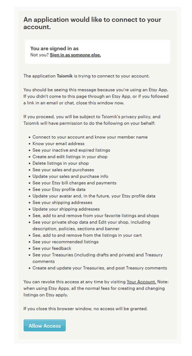192x356 pixels.
Task: Click the 'no access will be granted' notice
Action: (86, 309)
